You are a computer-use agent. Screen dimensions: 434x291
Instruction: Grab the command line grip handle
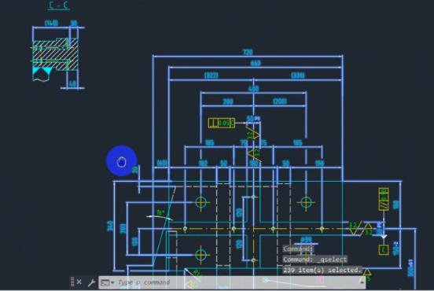pyautogui.click(x=72, y=282)
